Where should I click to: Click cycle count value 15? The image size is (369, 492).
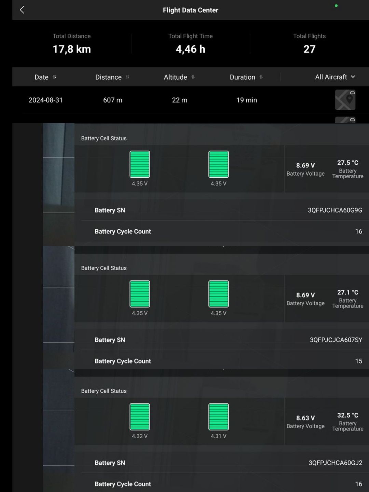[359, 361]
